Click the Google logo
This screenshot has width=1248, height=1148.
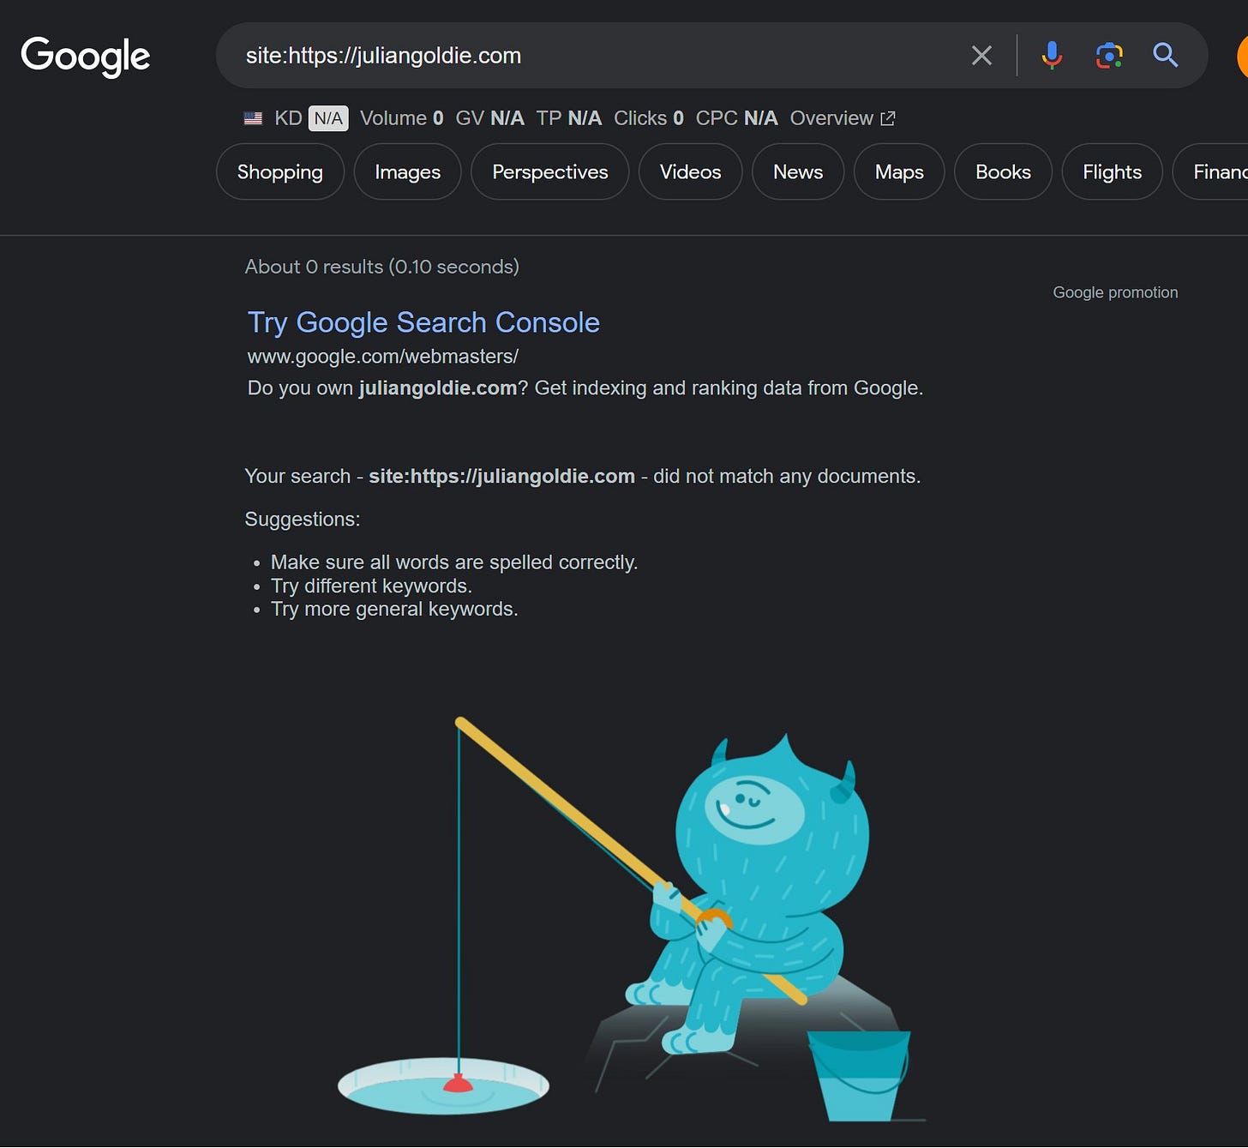point(86,57)
